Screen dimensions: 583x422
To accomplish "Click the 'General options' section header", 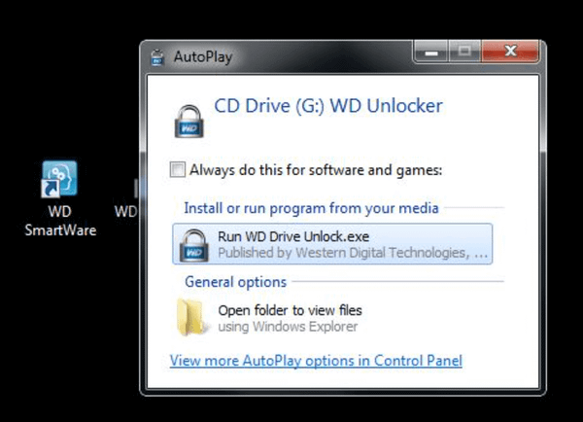I will click(x=235, y=282).
